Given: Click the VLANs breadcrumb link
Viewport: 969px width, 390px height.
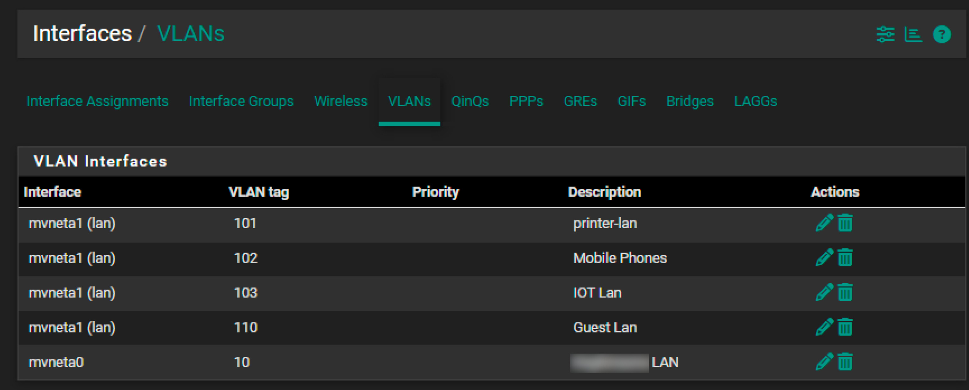Looking at the screenshot, I should (x=191, y=33).
